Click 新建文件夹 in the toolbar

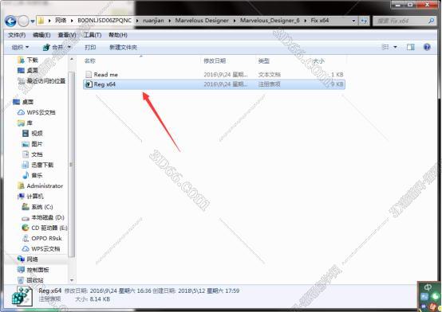click(123, 47)
